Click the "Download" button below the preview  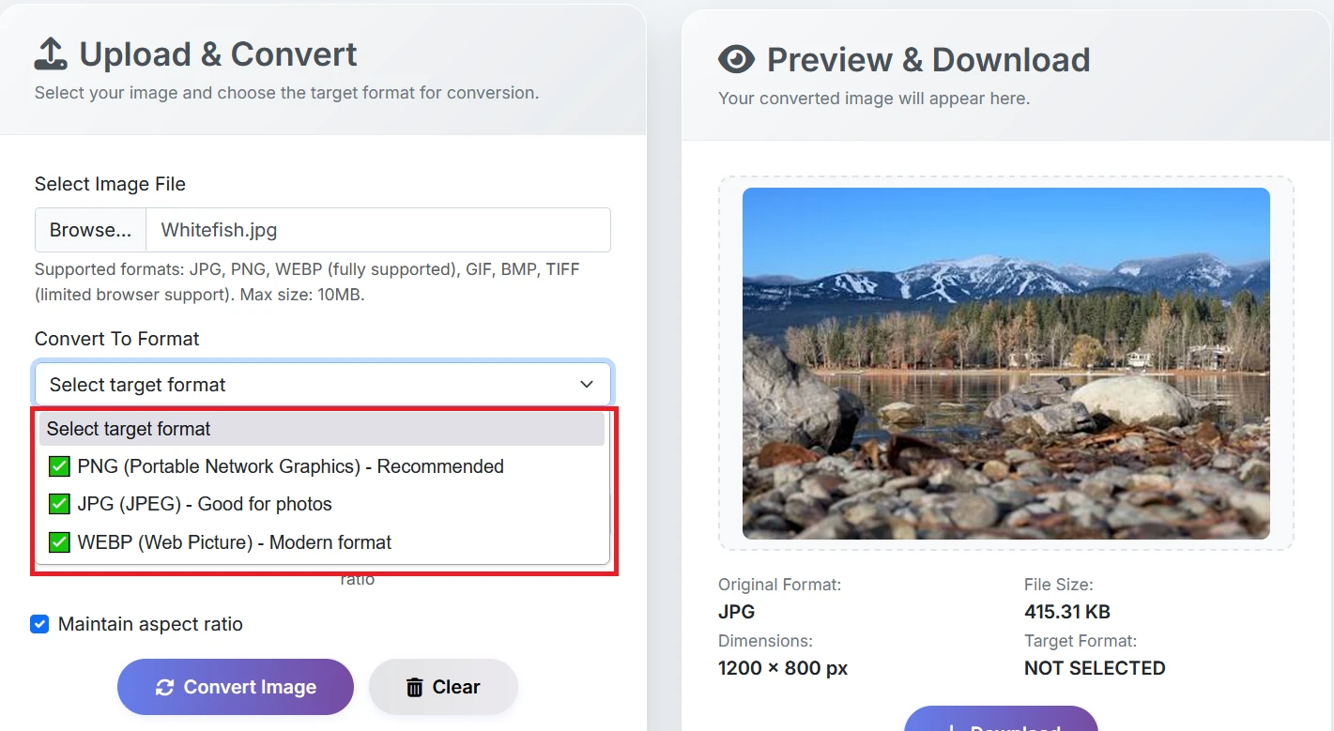click(x=1001, y=725)
